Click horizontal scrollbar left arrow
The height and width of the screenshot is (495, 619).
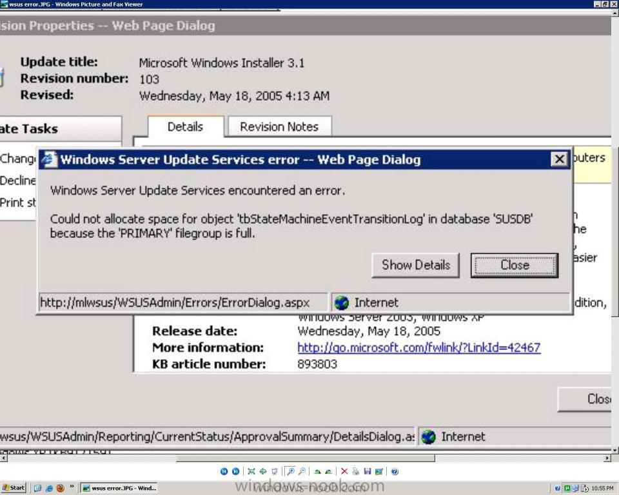point(4,458)
